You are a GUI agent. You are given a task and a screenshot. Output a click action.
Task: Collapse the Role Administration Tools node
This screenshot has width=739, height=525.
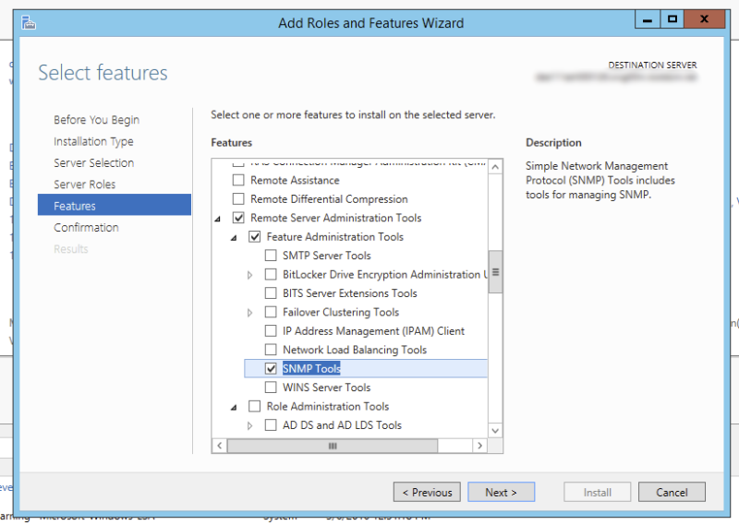coord(235,407)
